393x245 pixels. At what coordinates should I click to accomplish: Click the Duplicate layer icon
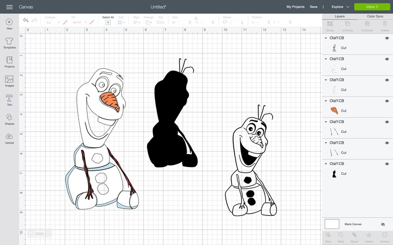pos(367,24)
